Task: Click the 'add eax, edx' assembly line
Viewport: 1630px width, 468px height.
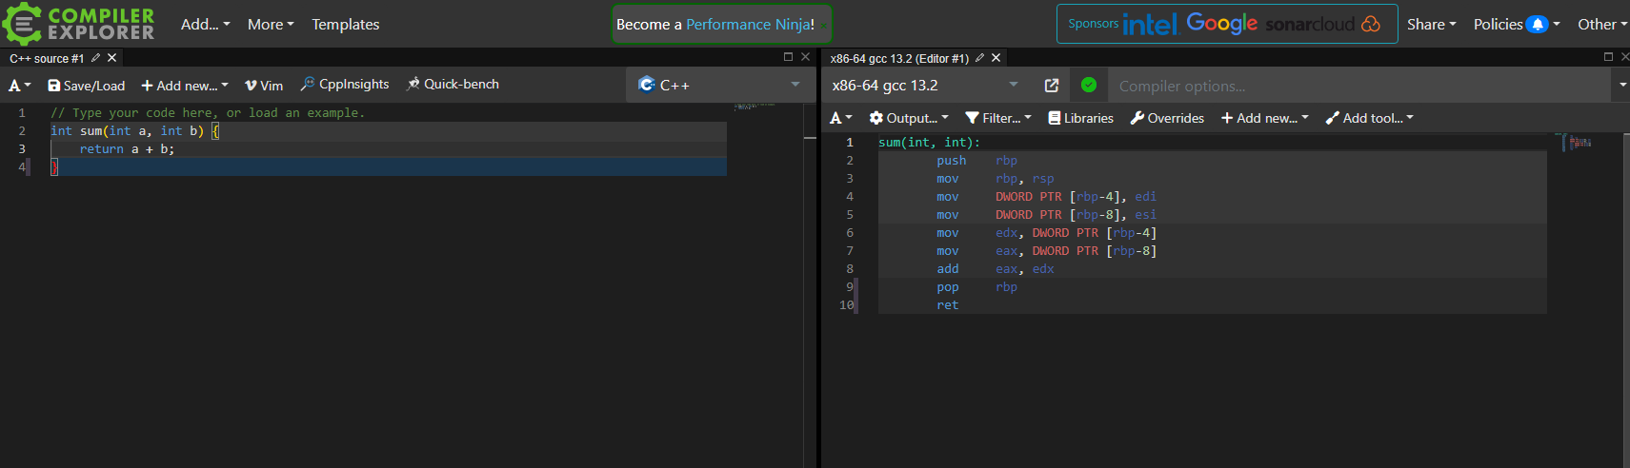Action: [x=996, y=269]
